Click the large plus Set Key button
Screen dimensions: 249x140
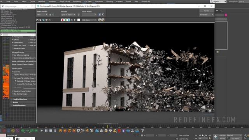(215, 136)
